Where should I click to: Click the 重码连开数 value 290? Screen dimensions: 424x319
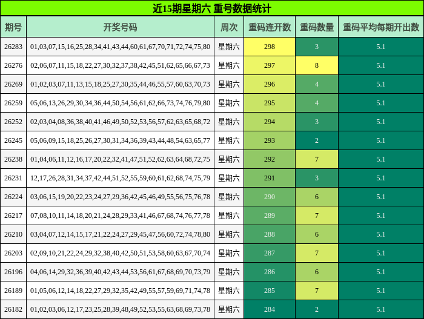(270, 197)
